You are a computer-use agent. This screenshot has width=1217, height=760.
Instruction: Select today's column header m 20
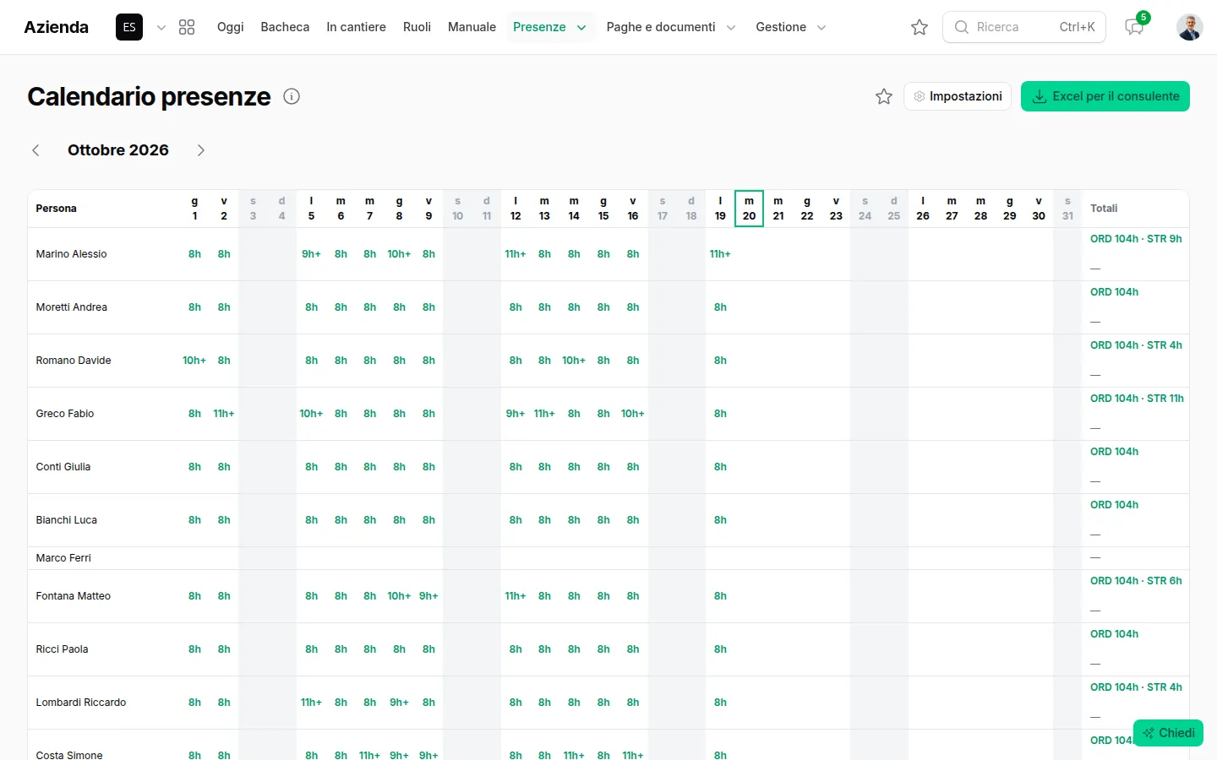749,209
